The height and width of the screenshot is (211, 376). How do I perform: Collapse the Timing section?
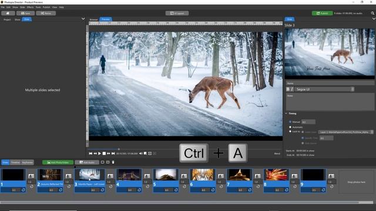[x=286, y=114]
